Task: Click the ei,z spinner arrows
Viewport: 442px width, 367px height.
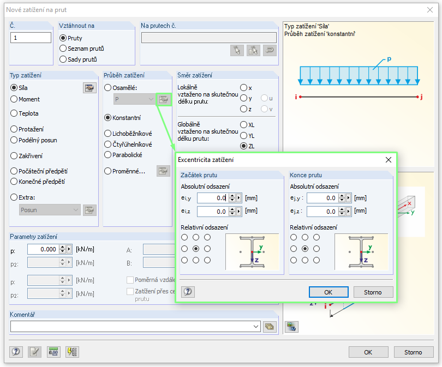Action: (x=232, y=211)
